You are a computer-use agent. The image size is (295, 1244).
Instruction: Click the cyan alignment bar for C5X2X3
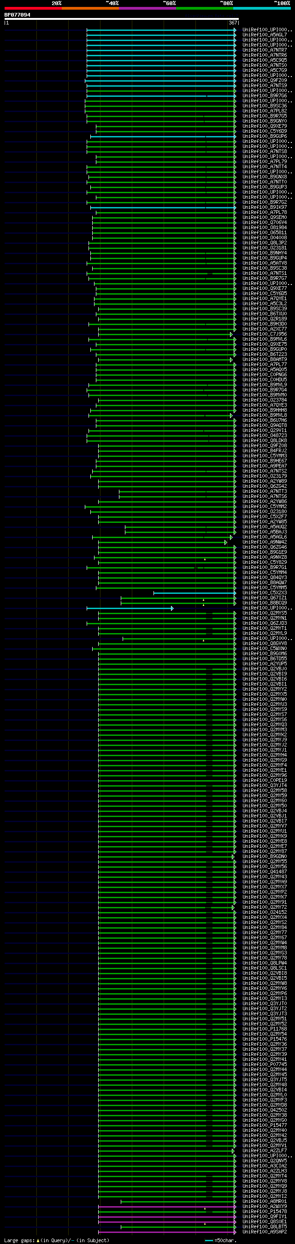pos(195,593)
